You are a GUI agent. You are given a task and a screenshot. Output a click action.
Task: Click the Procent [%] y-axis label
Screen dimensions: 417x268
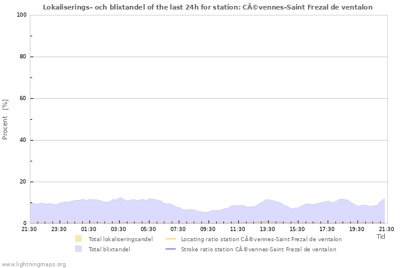coord(5,119)
